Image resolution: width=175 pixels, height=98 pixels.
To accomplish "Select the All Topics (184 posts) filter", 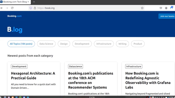I will coord(21,44).
